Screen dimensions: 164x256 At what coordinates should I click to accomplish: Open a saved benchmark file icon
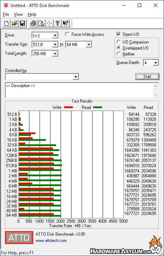(x=14, y=23)
